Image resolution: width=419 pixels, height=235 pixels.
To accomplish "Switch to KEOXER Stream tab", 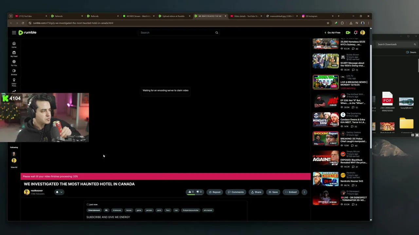I will 138,16.
